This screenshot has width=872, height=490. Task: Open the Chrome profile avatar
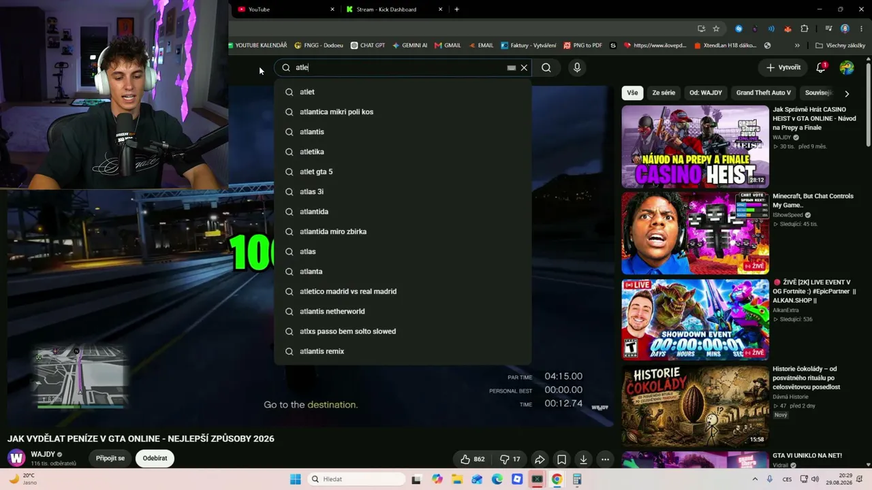[x=845, y=29]
